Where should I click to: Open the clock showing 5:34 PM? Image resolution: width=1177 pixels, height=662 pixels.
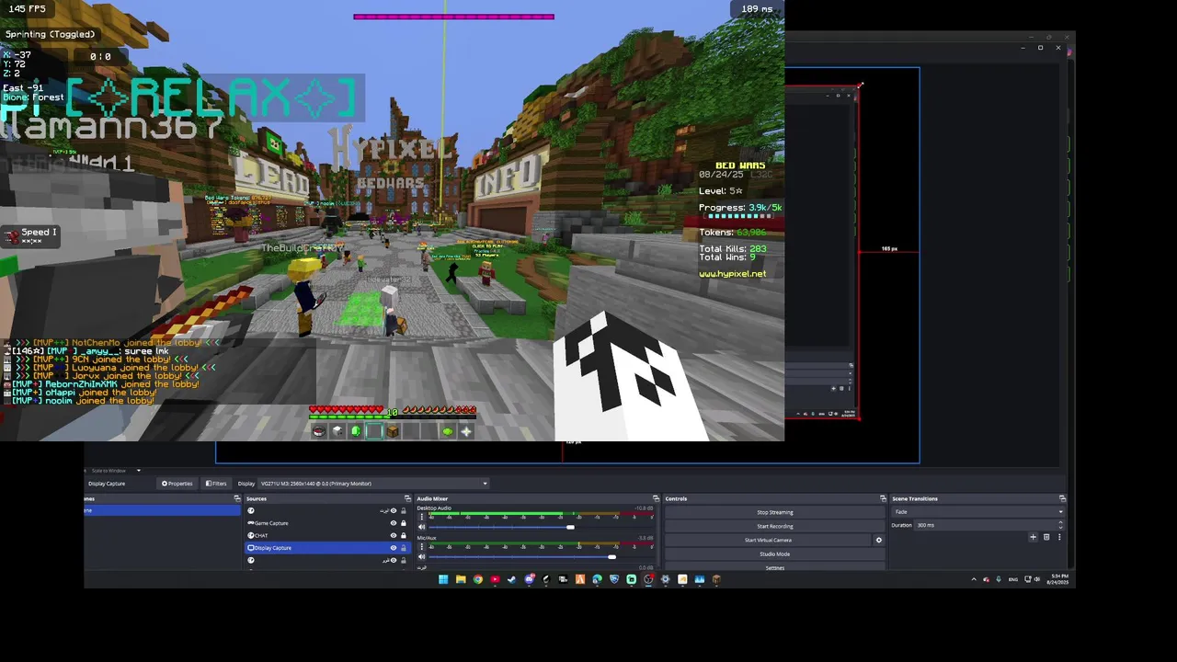tap(1059, 579)
